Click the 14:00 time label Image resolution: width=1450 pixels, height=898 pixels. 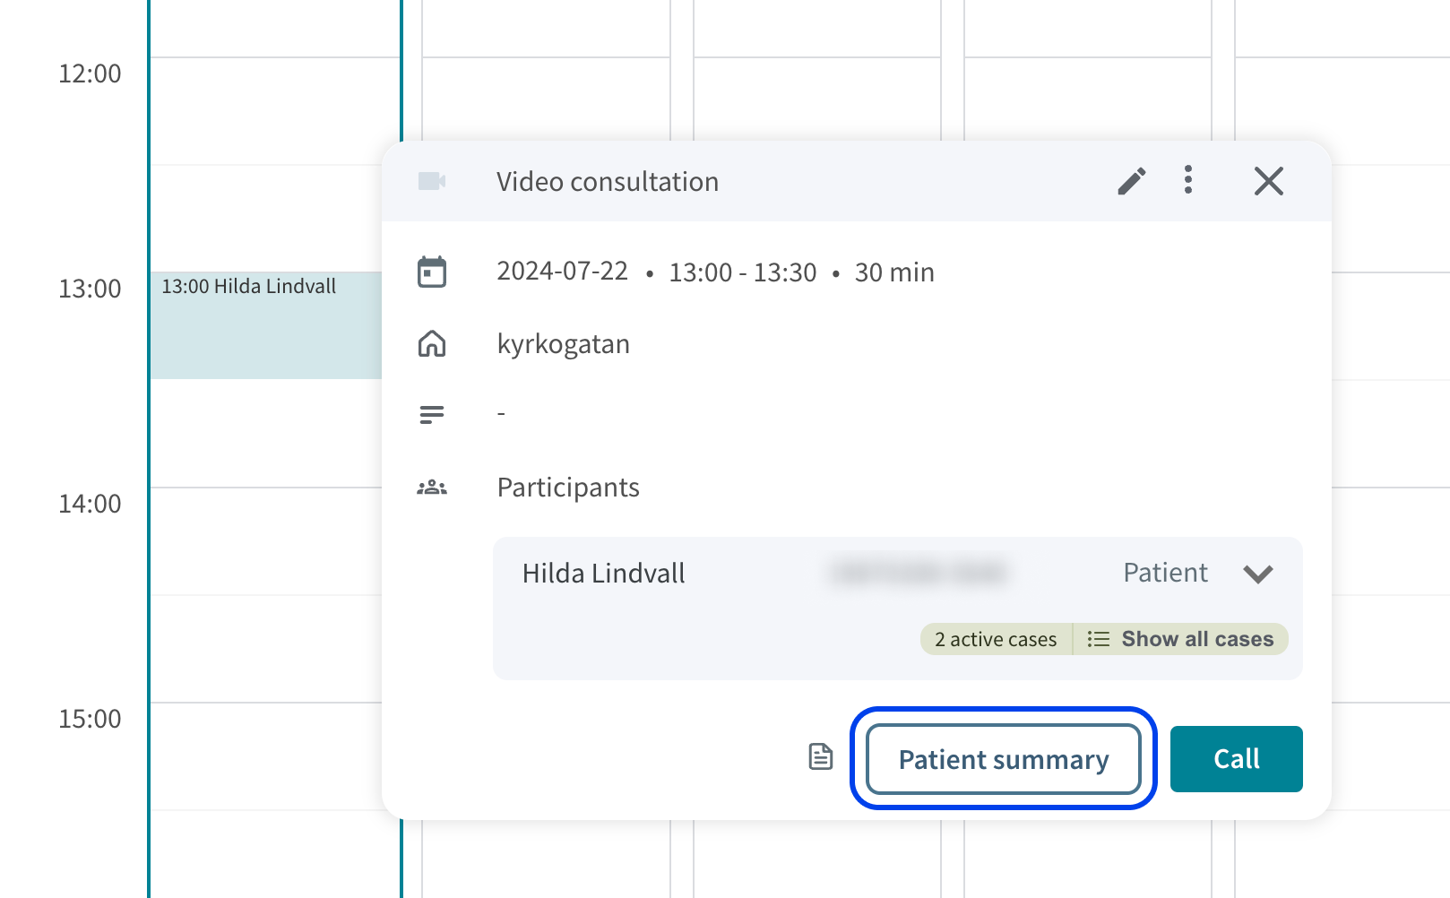90,504
